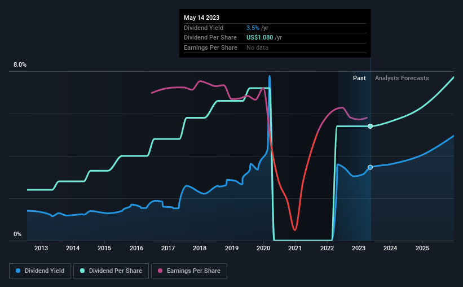Image resolution: width=463 pixels, height=287 pixels.
Task: Click the May 14 2023 tooltip date header
Action: pos(202,18)
